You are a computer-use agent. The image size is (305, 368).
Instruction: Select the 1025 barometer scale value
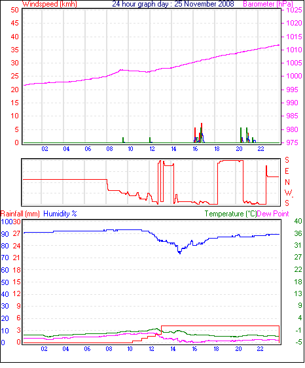click(x=294, y=10)
